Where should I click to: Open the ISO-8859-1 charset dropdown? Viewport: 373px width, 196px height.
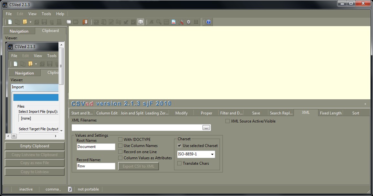click(x=212, y=154)
